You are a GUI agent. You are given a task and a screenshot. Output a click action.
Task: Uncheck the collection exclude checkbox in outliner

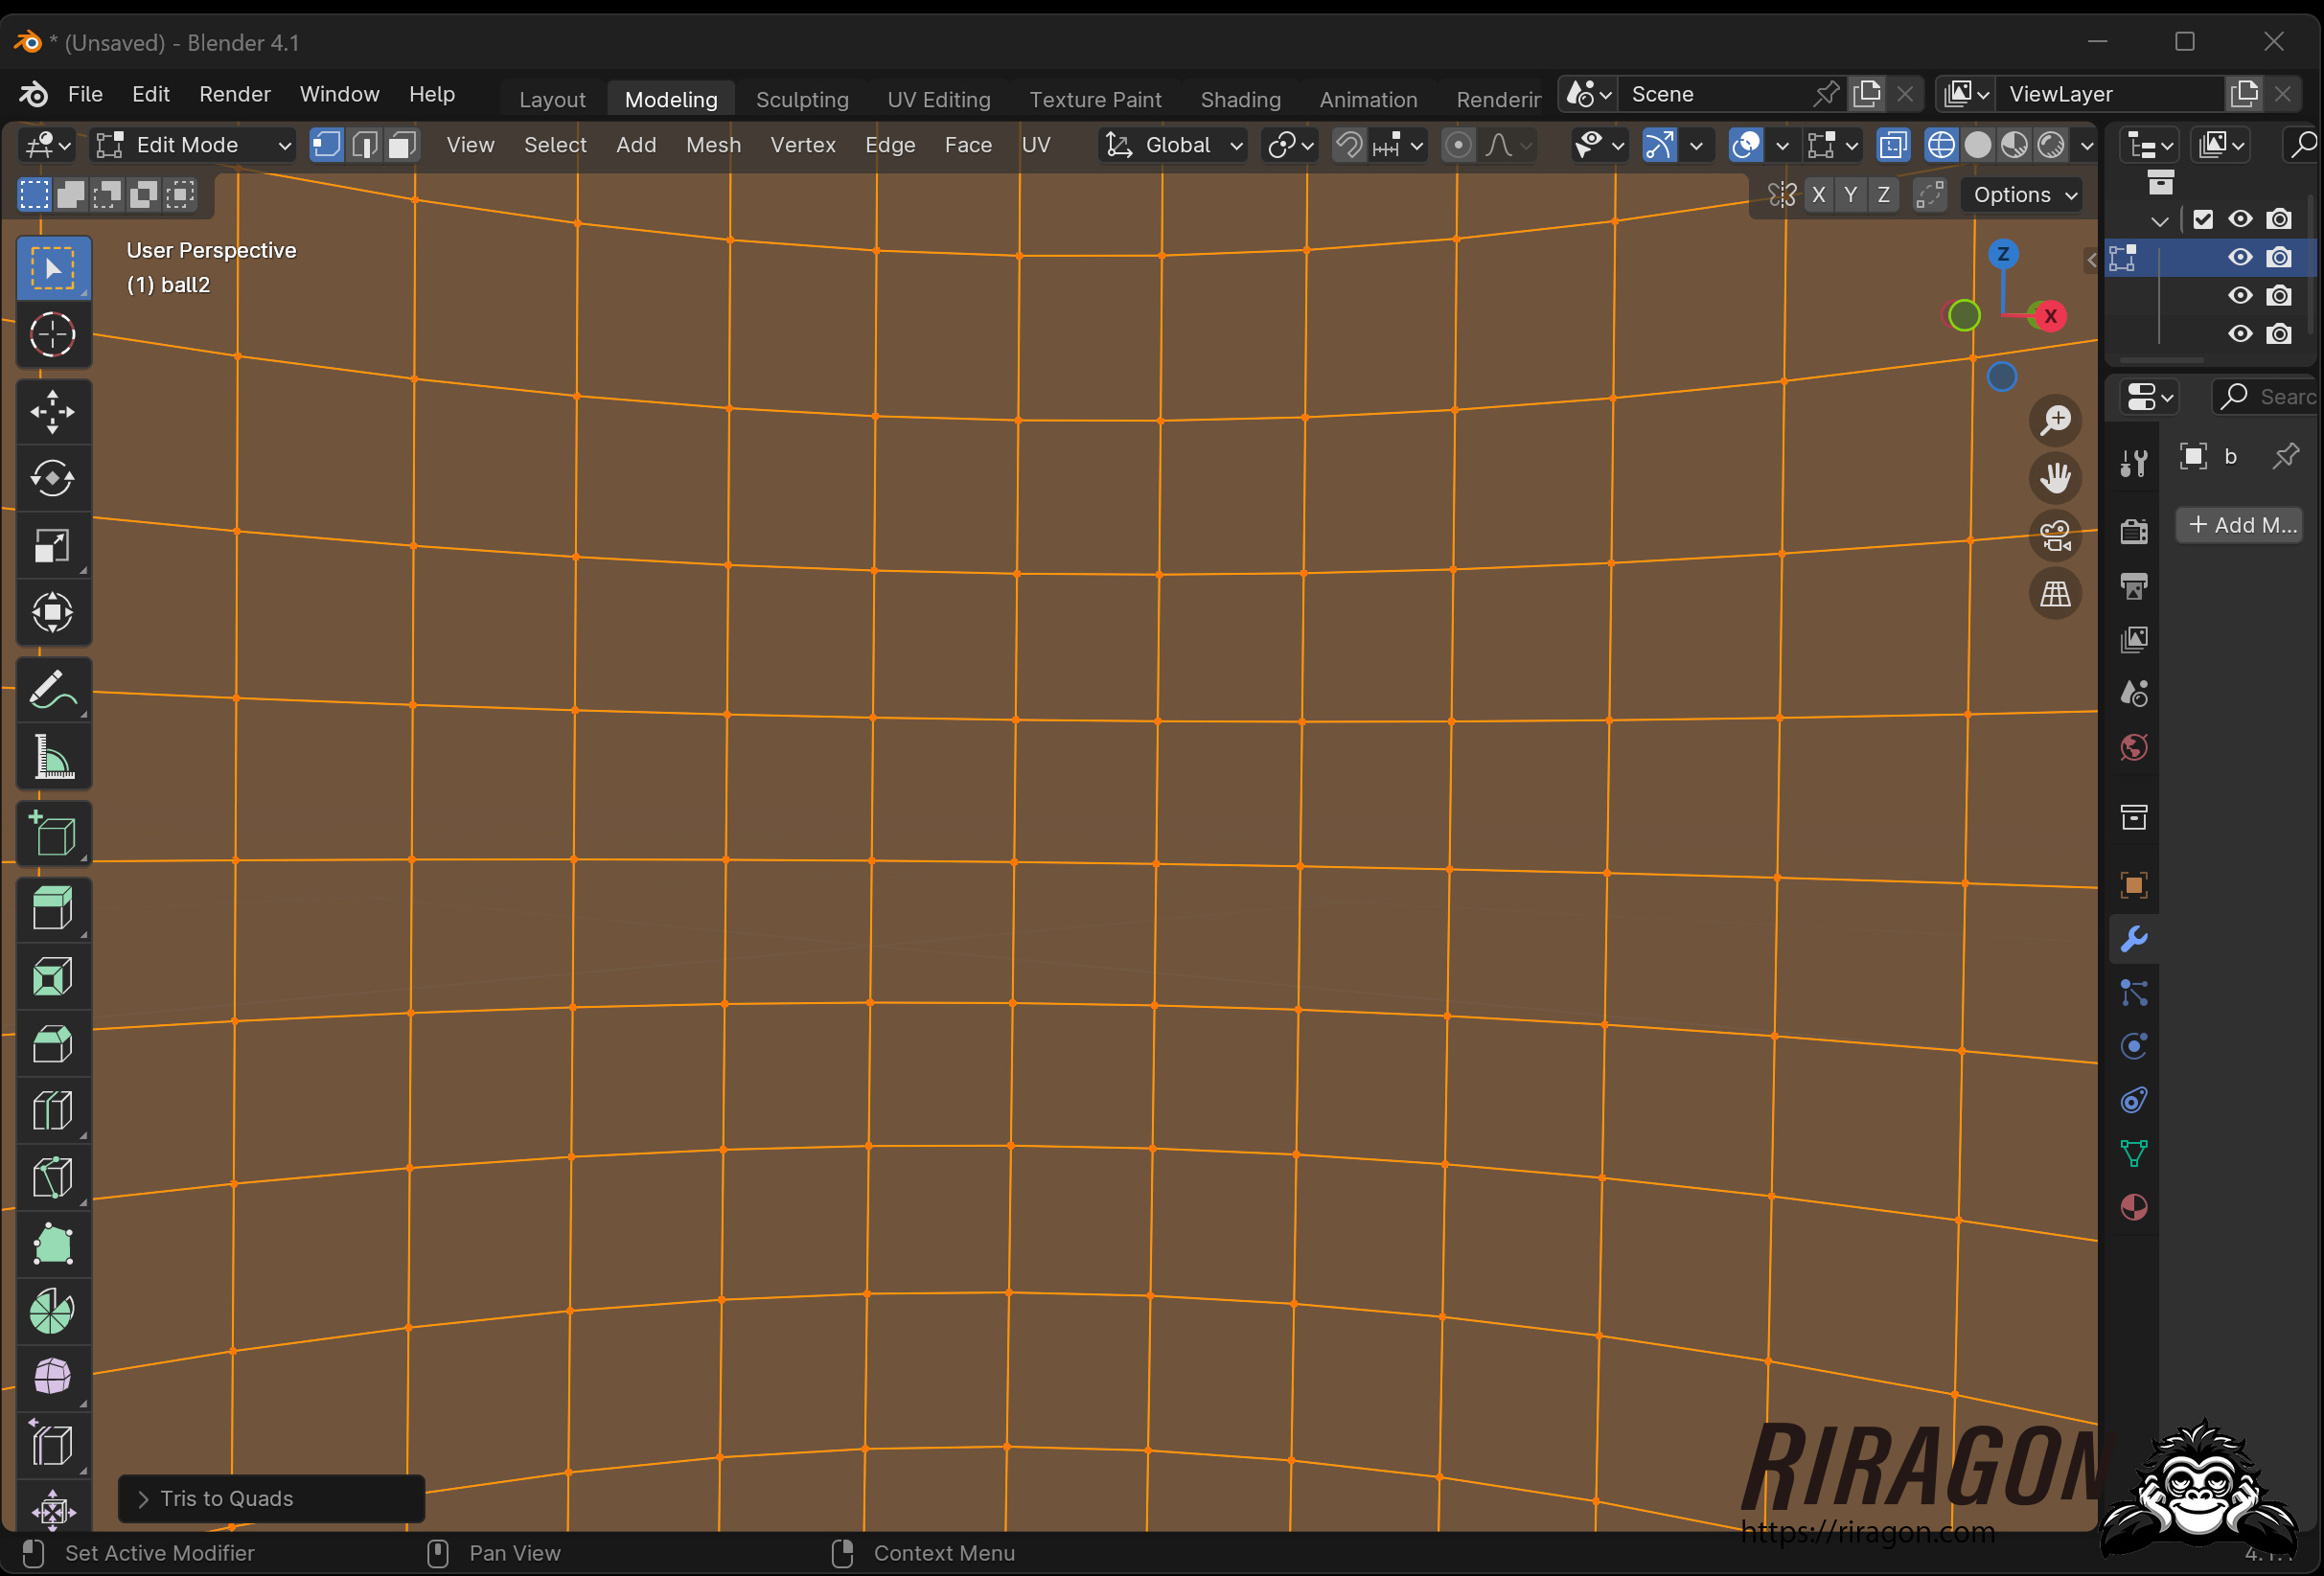(2202, 219)
